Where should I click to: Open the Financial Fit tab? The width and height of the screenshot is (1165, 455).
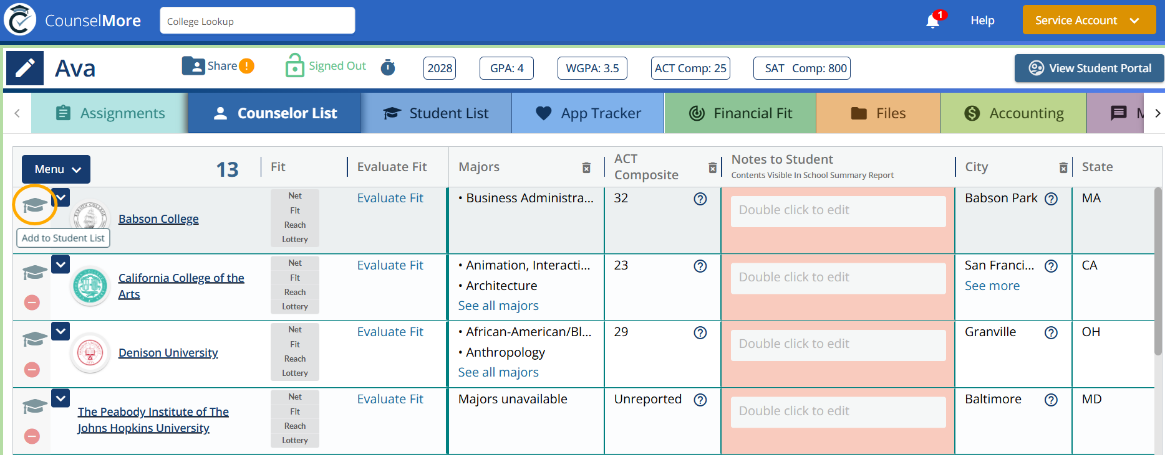[x=740, y=113]
